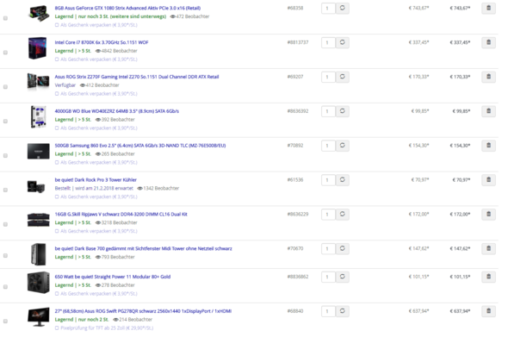Click the WD Blue hard drive thumbnail

click(38, 116)
